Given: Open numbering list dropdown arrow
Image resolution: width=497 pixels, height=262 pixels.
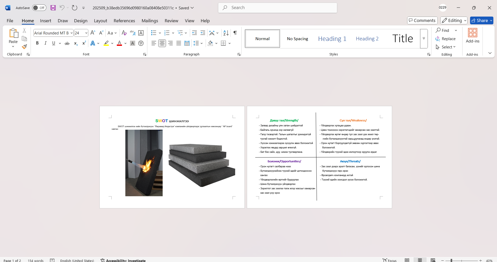Looking at the screenshot, I should (x=173, y=33).
